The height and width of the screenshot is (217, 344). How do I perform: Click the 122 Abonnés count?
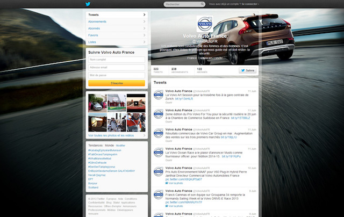[202, 70]
